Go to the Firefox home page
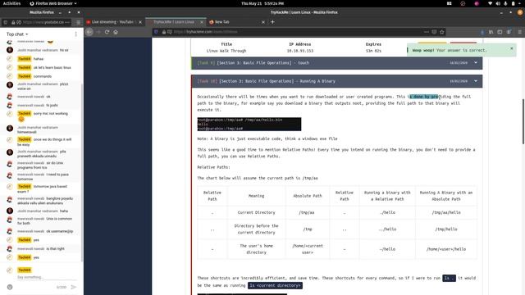Screen dimensions: 525x295 click(116, 32)
